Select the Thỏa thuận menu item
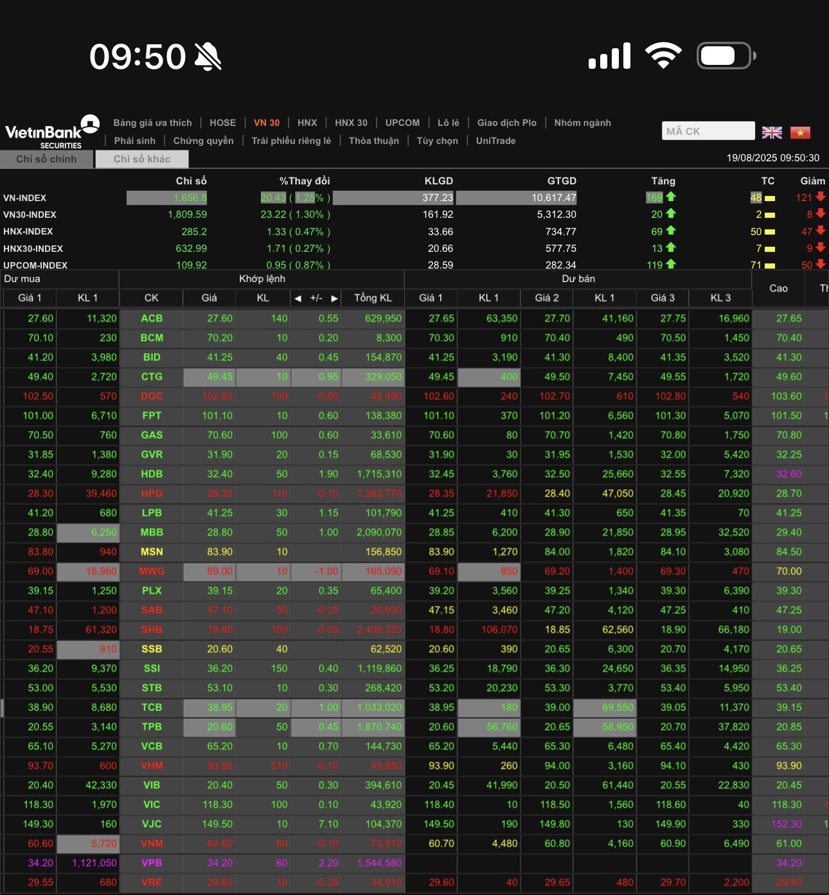This screenshot has width=829, height=895. pyautogui.click(x=374, y=141)
